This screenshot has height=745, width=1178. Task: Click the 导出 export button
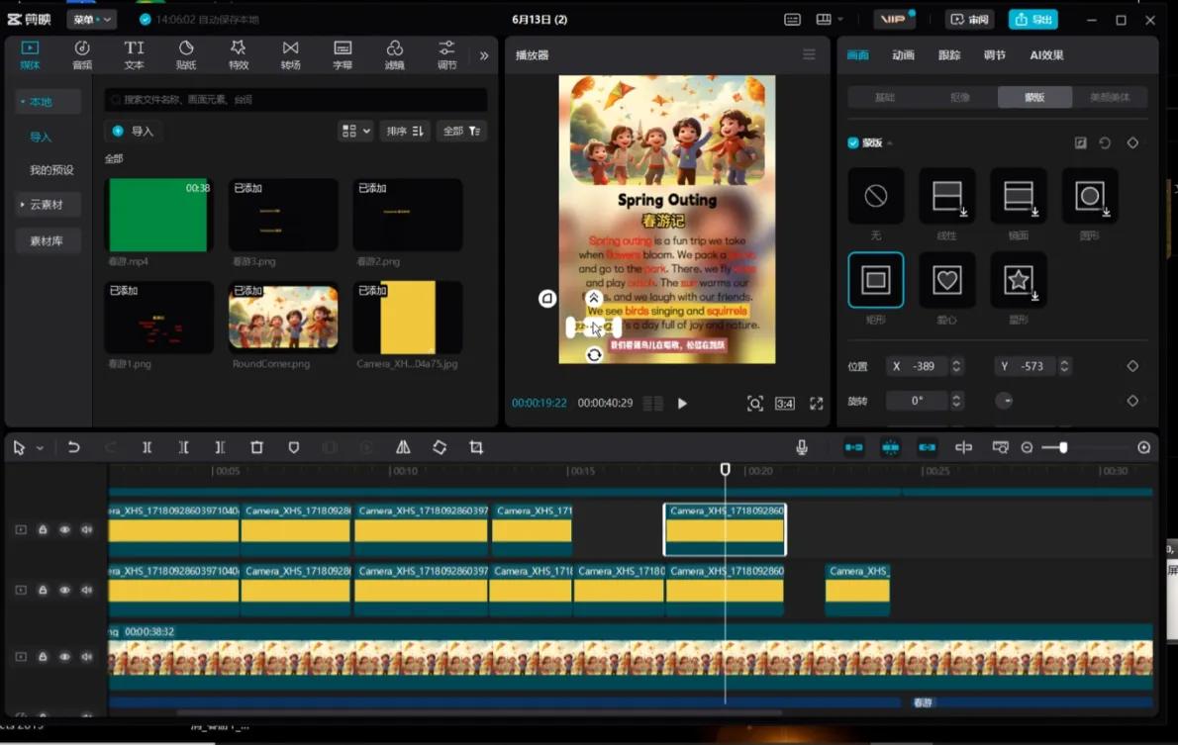pos(1032,20)
